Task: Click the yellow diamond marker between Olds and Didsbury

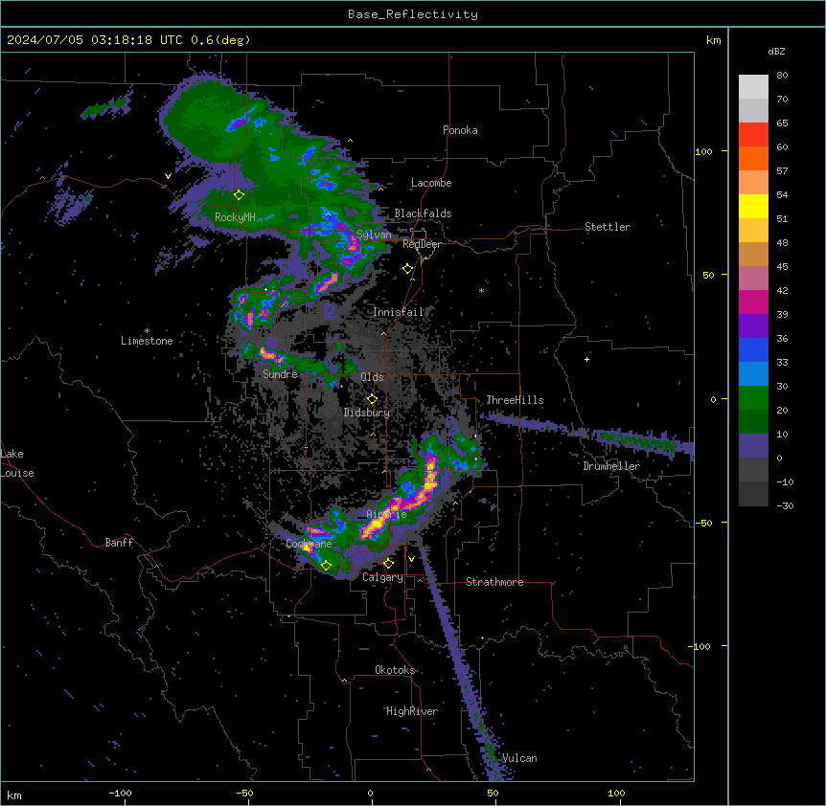Action: click(372, 399)
